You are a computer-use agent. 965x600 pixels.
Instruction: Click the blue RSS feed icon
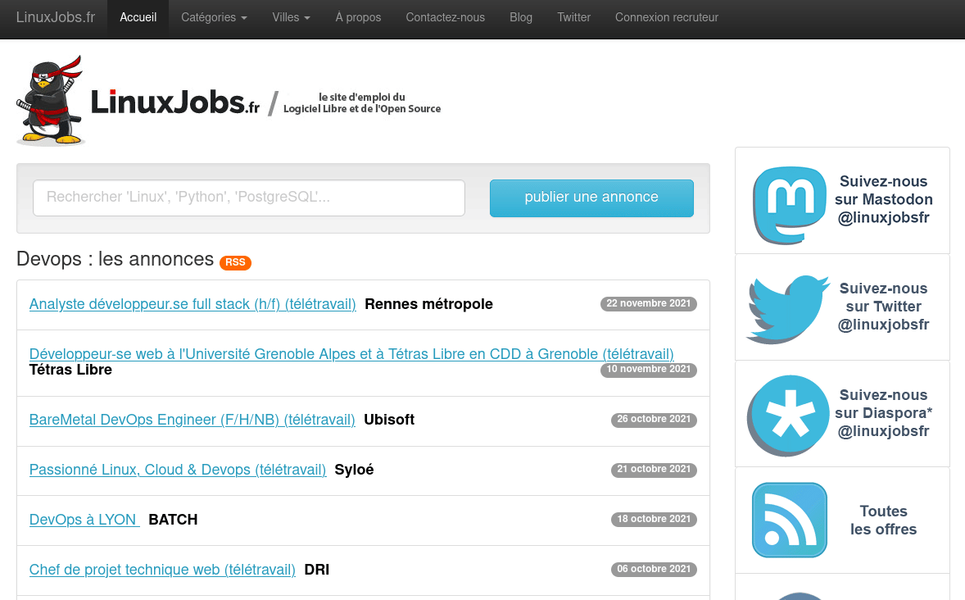790,520
